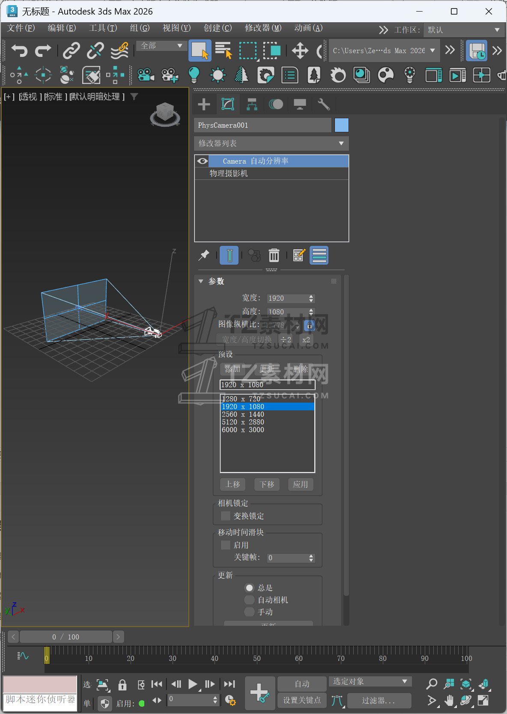Toggle the 自动 auto key button
Viewport: 507px width, 714px height.
pyautogui.click(x=302, y=684)
